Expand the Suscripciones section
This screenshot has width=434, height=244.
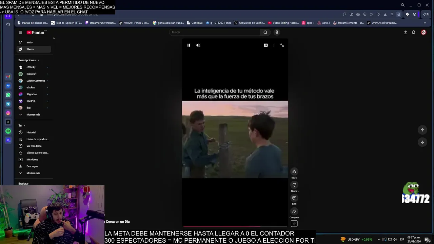pyautogui.click(x=29, y=60)
